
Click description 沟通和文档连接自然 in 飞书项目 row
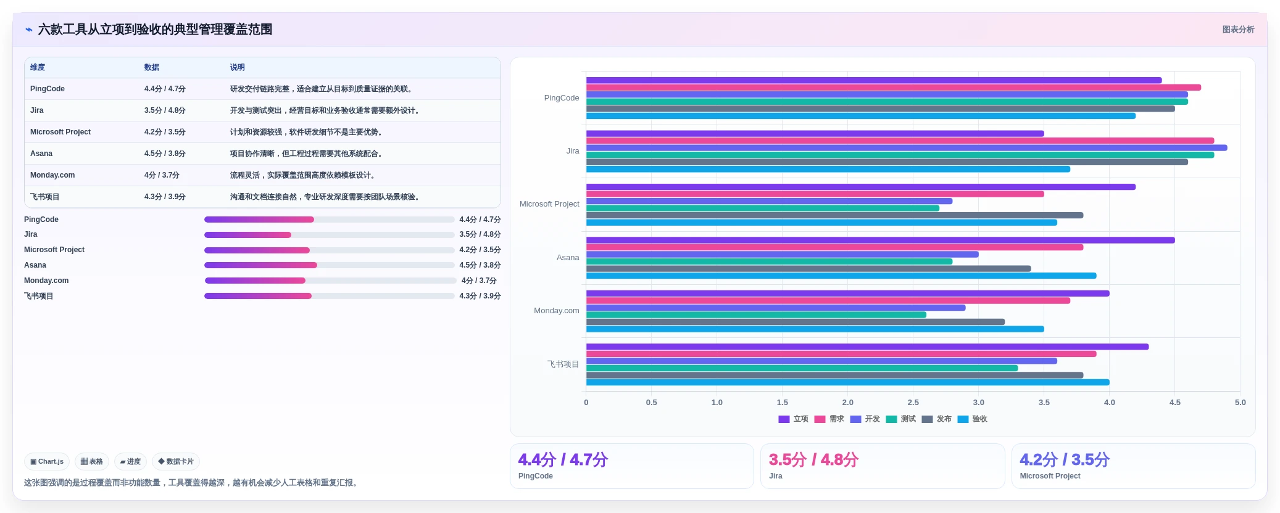click(x=325, y=197)
